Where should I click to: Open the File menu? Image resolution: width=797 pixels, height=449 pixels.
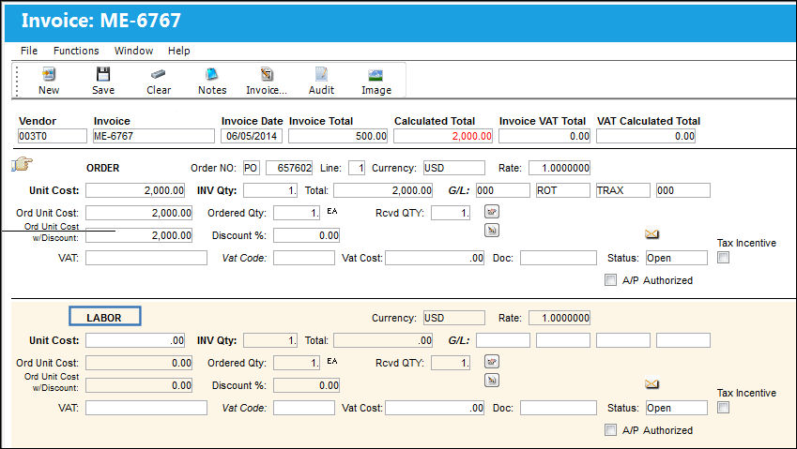pos(29,51)
